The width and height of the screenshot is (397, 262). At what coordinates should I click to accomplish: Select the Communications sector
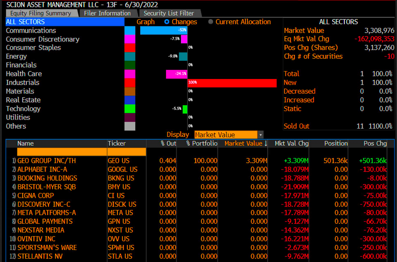click(x=31, y=30)
